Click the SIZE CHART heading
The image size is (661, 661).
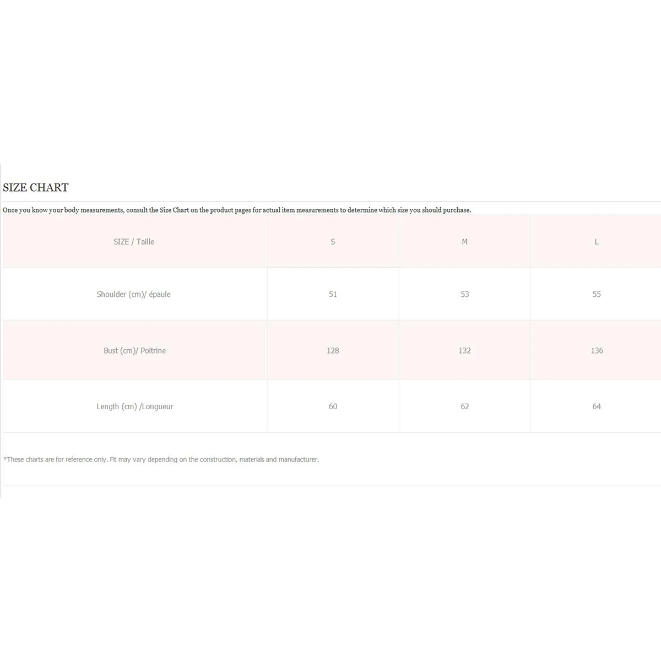point(36,188)
